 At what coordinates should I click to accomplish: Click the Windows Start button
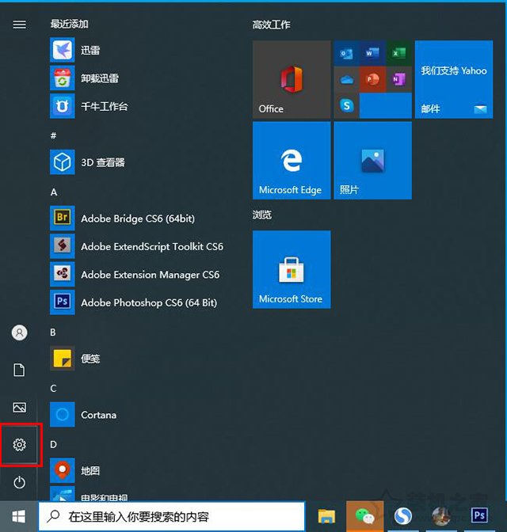click(18, 517)
